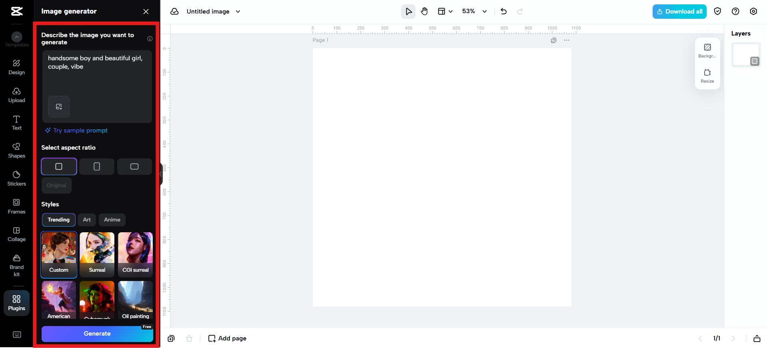Screen dimensions: 767x348
Task: Click the blank white canvas page
Action: click(442, 177)
